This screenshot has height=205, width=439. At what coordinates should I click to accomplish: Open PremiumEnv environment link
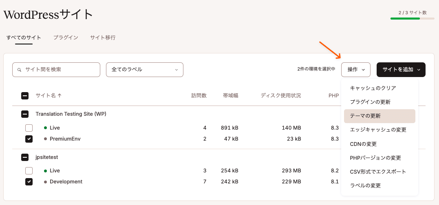[65, 139]
